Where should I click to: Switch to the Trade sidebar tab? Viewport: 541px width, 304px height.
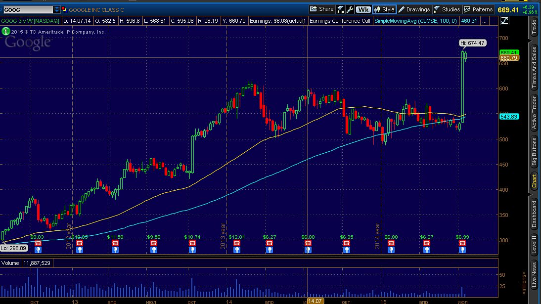pyautogui.click(x=534, y=28)
